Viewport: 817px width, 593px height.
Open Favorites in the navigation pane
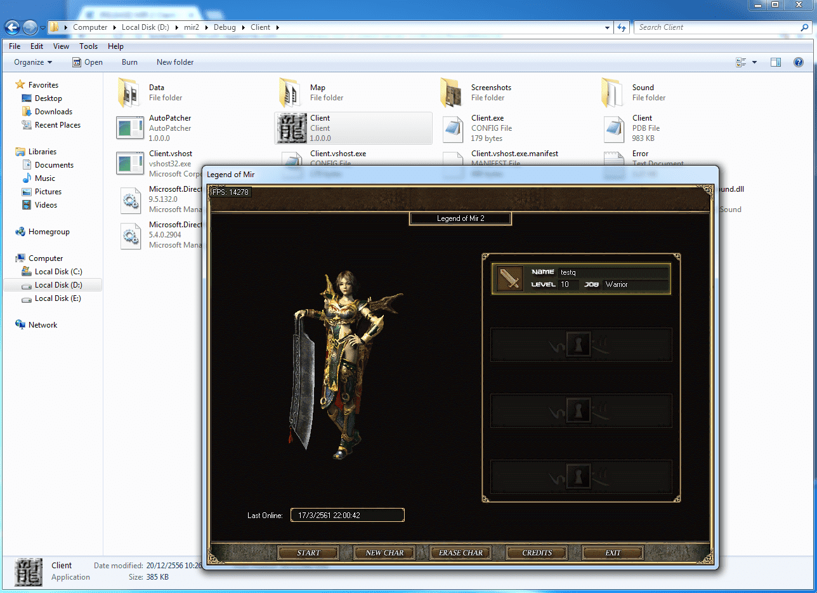[x=43, y=85]
